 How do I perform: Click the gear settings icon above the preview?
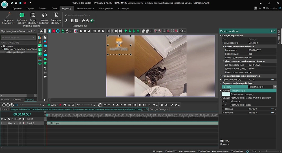(182, 31)
